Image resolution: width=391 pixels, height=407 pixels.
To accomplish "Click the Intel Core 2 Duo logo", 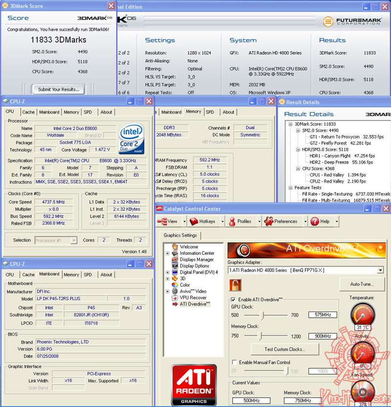I will point(131,139).
